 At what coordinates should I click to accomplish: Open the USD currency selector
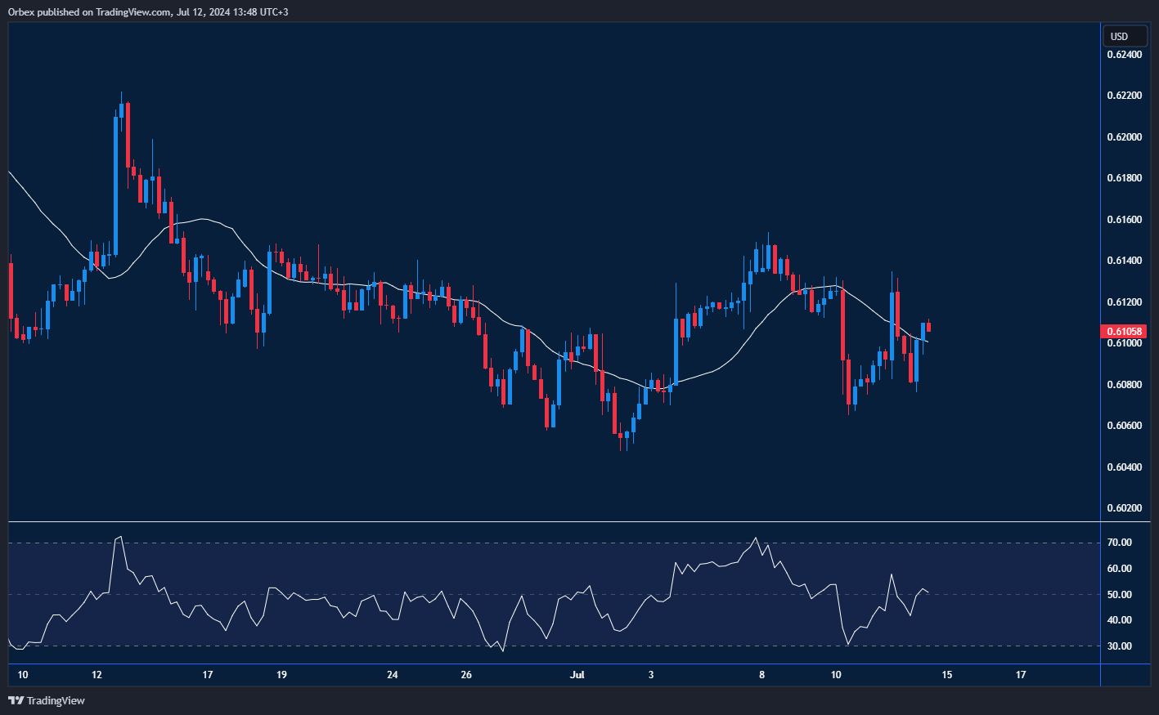1119,36
